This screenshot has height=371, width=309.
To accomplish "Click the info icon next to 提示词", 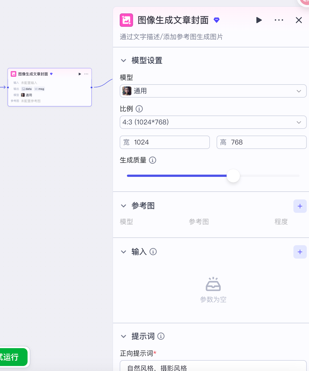I will (x=161, y=336).
